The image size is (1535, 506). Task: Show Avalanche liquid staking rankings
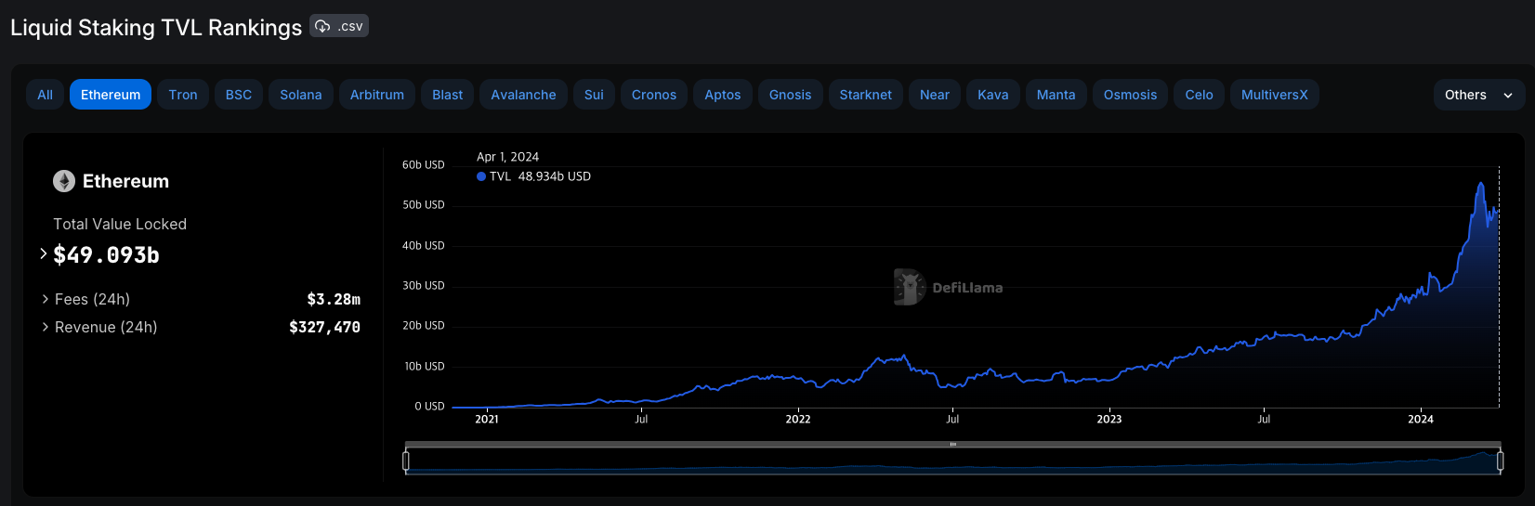coord(523,95)
